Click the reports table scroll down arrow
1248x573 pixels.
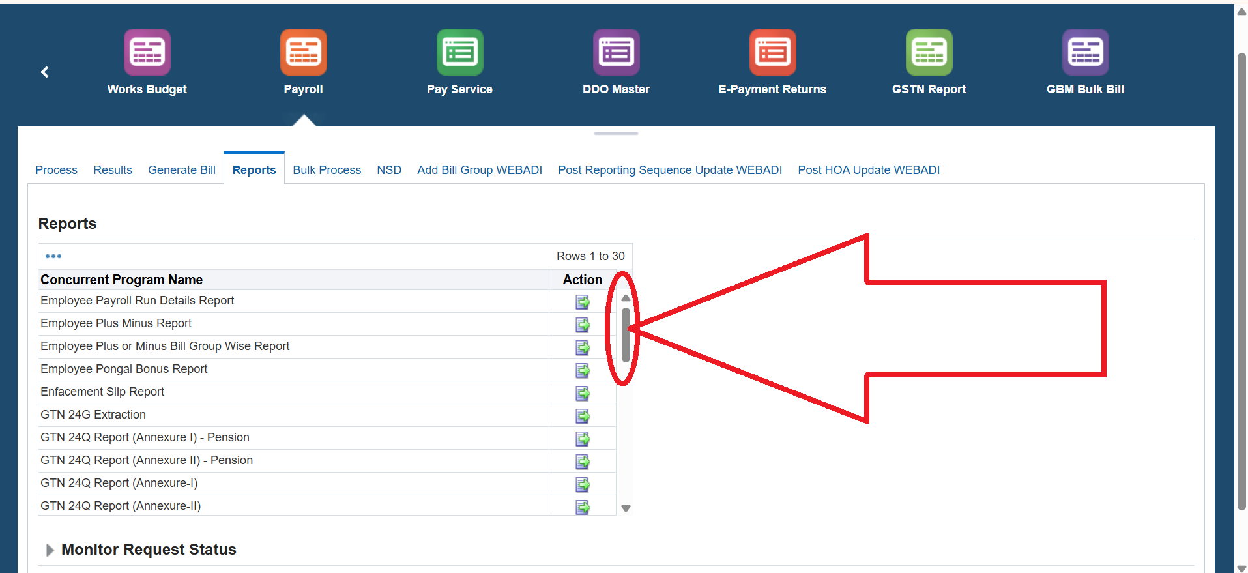tap(626, 508)
